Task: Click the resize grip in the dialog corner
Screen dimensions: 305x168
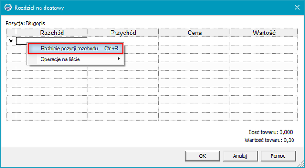Action: point(301,164)
